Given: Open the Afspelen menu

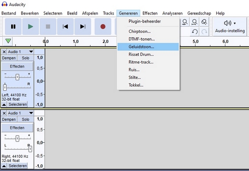Looking at the screenshot, I should (90, 13).
